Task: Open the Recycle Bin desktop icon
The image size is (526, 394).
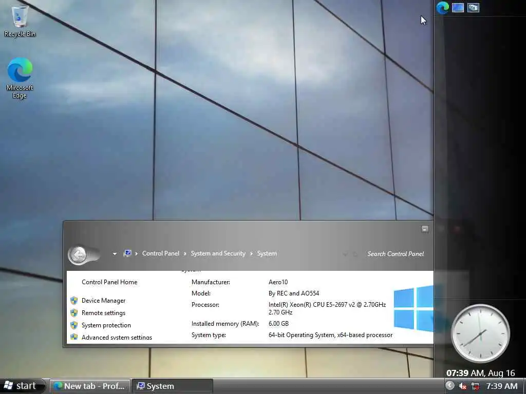Action: pos(20,20)
